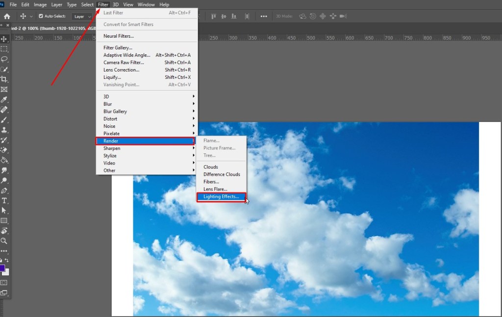The width and height of the screenshot is (502, 317).
Task: Expand the Distort filter submenu
Action: [111, 119]
